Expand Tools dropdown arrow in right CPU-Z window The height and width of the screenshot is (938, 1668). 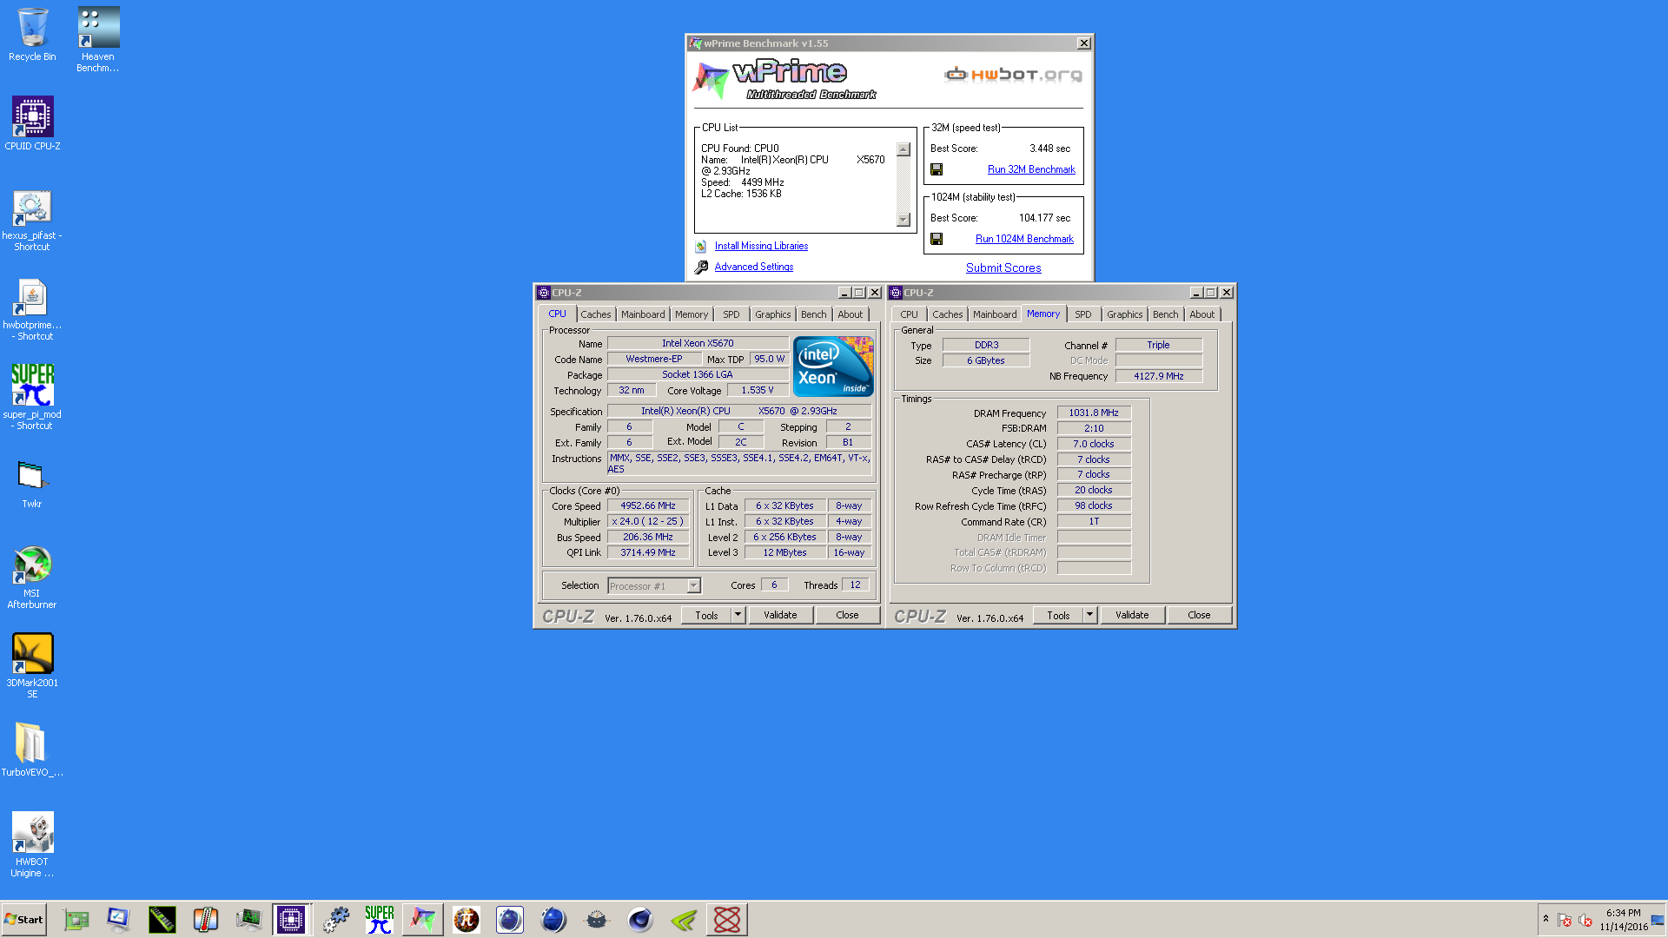point(1089,615)
